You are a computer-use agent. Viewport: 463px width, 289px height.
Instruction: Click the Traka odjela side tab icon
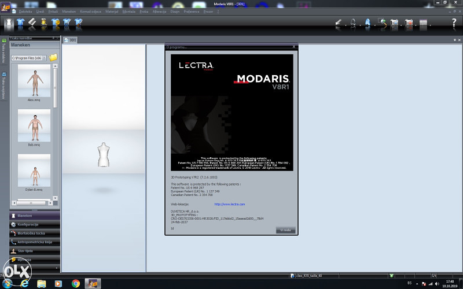pyautogui.click(x=3, y=40)
